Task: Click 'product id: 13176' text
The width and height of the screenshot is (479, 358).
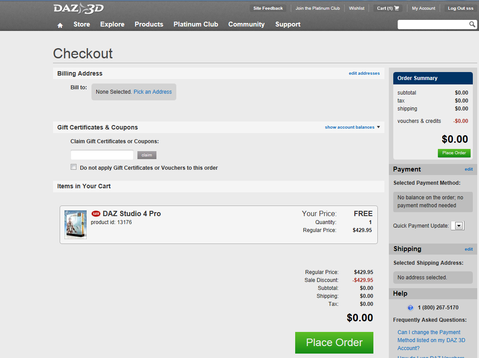Action: [x=111, y=222]
